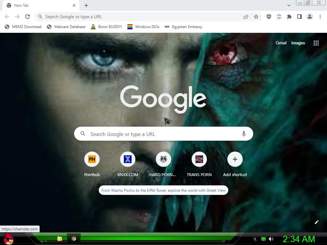Image resolution: width=327 pixels, height=245 pixels.
Task: Open the Chrome three-dot menu
Action: point(320,17)
